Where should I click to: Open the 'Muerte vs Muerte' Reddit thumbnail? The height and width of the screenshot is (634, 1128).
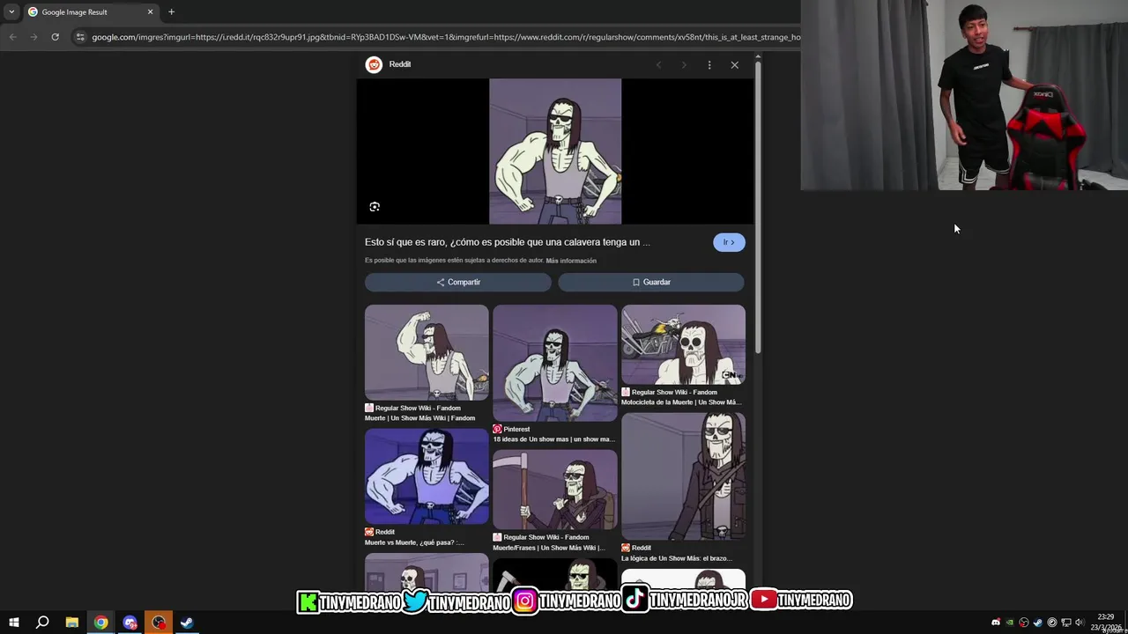click(x=427, y=476)
